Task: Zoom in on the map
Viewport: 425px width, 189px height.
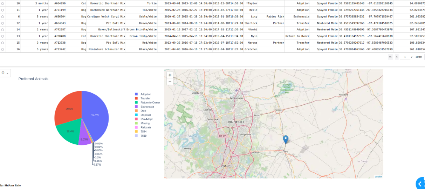Action: click(x=170, y=75)
